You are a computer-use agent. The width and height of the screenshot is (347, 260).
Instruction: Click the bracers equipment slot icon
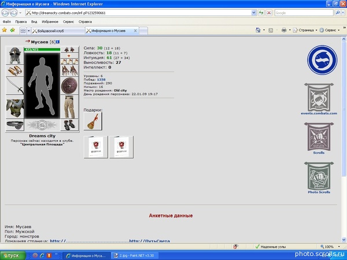15,70
